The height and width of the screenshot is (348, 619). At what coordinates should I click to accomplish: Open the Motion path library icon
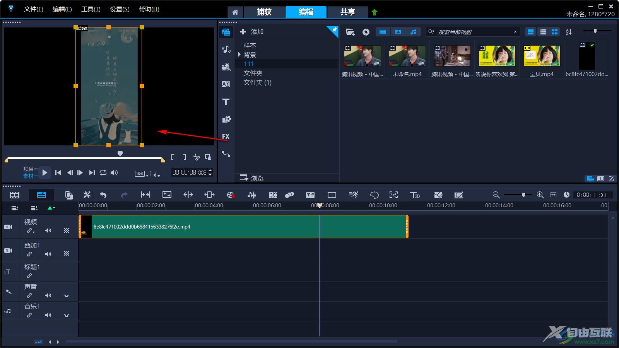226,154
